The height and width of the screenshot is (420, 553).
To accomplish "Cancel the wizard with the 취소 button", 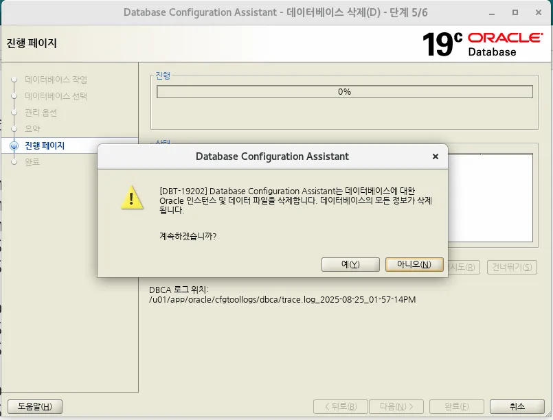I will click(517, 406).
